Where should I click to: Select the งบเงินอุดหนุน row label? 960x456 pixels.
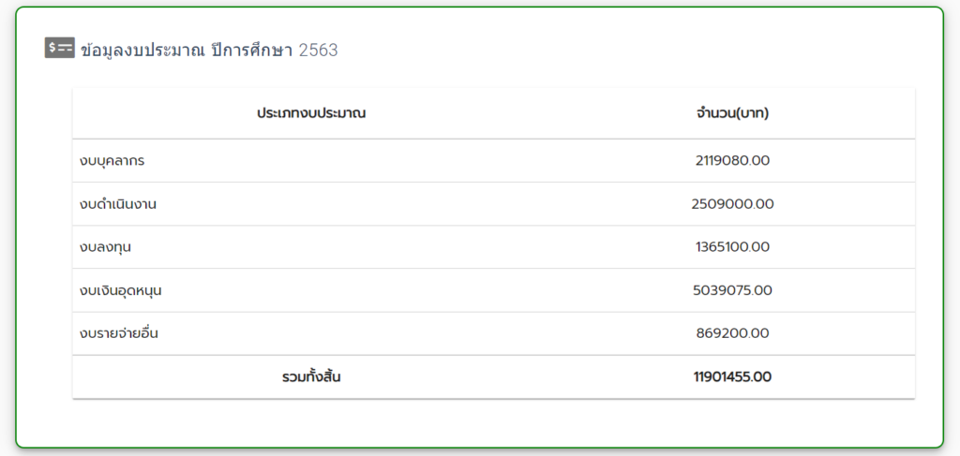[120, 291]
